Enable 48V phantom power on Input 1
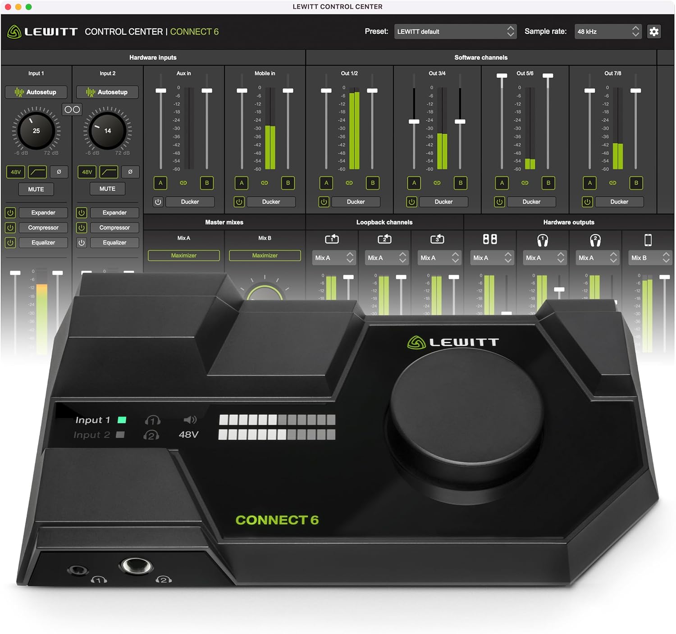The image size is (676, 634). pos(16,172)
